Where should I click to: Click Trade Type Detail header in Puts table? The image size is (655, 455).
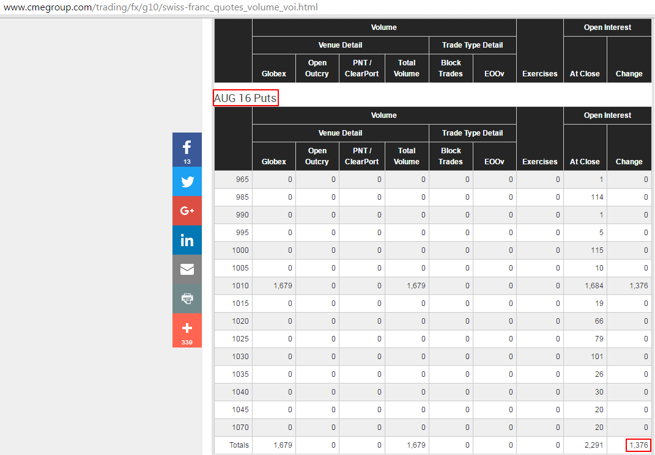[473, 133]
